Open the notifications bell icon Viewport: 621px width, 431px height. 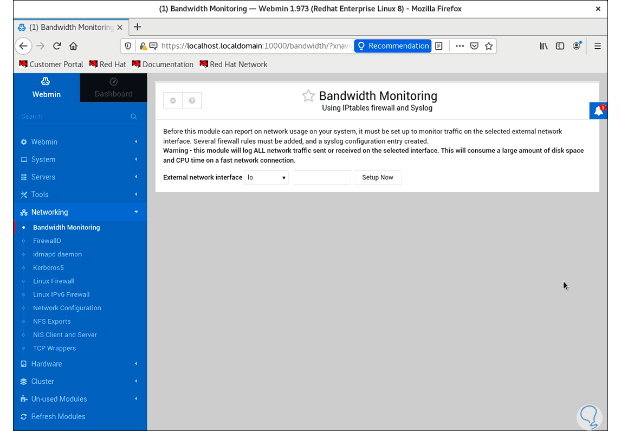(x=598, y=111)
